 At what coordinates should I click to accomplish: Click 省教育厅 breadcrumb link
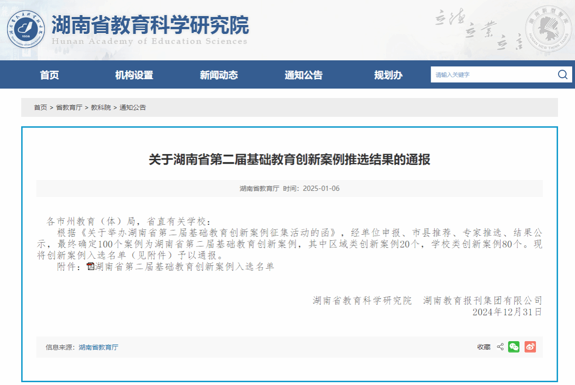point(69,107)
